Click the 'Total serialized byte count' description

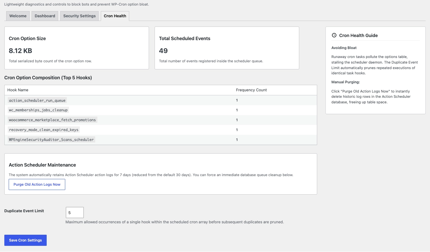click(50, 61)
